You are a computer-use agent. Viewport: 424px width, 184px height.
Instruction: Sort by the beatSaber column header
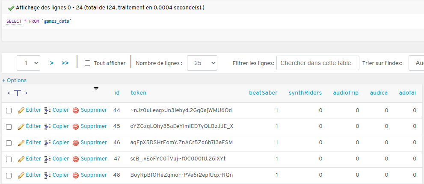263,93
